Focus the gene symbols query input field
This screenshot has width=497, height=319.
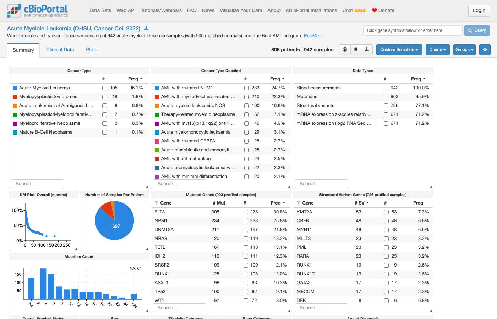tap(413, 30)
